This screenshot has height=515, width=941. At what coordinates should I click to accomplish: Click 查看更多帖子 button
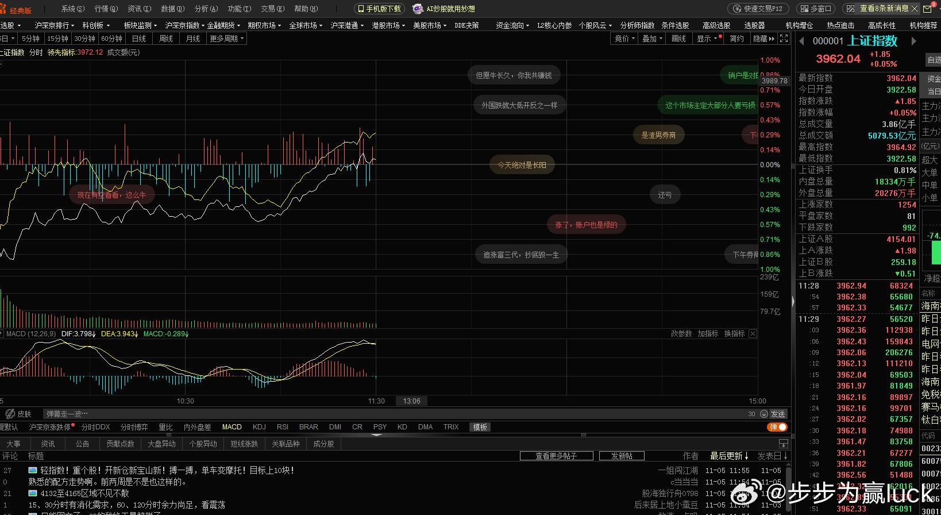point(556,456)
